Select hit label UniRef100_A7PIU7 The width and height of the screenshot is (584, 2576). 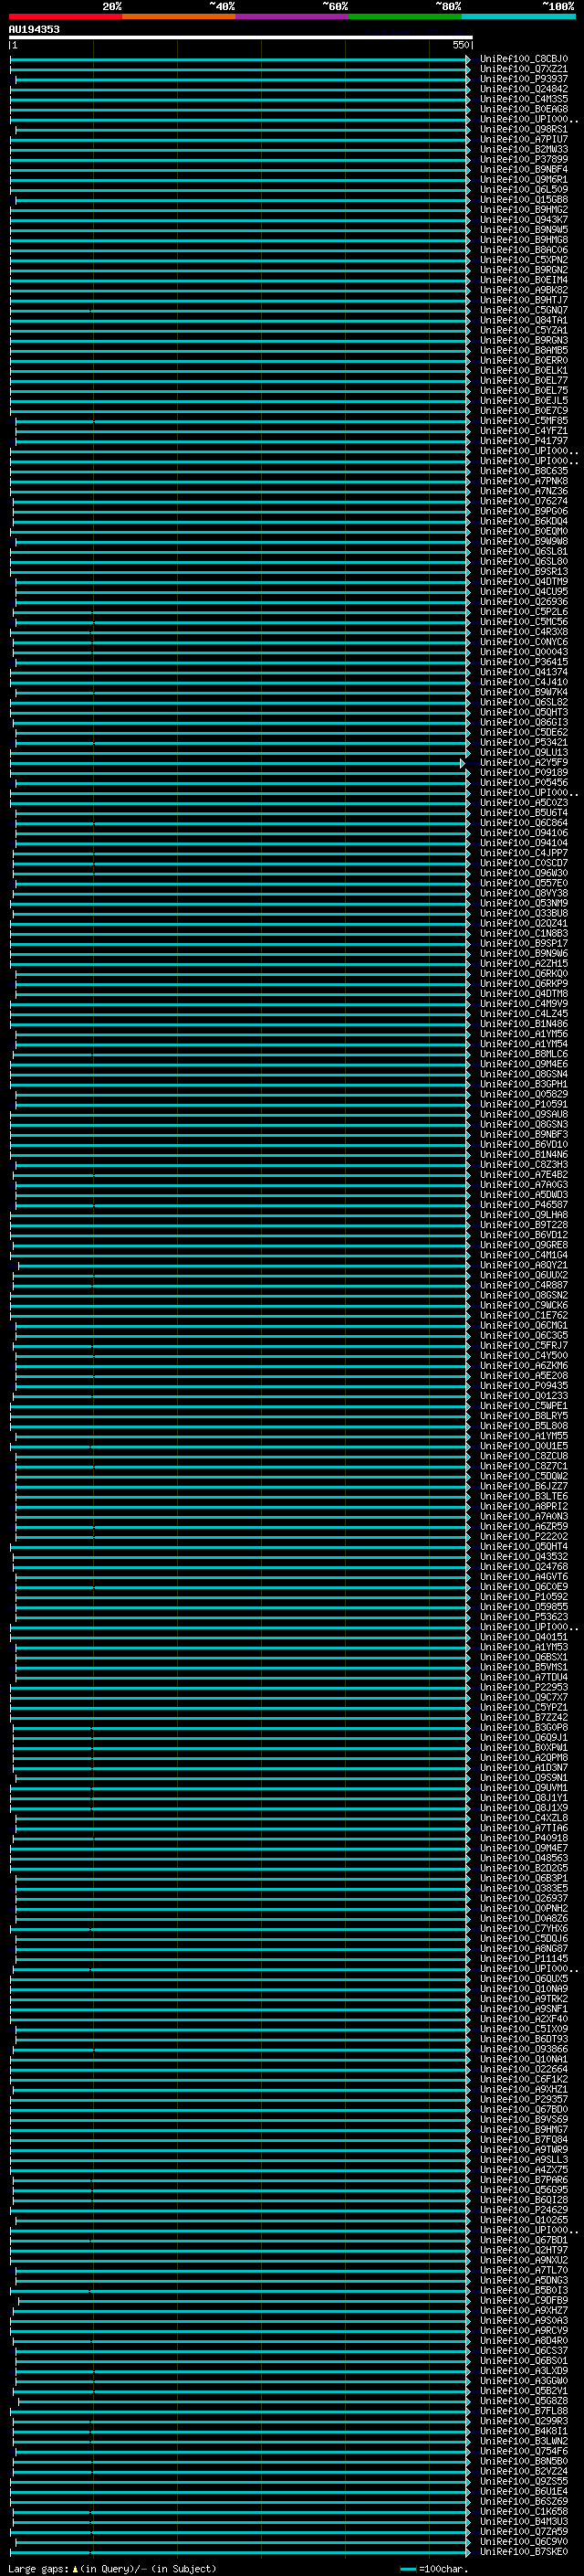[x=524, y=139]
